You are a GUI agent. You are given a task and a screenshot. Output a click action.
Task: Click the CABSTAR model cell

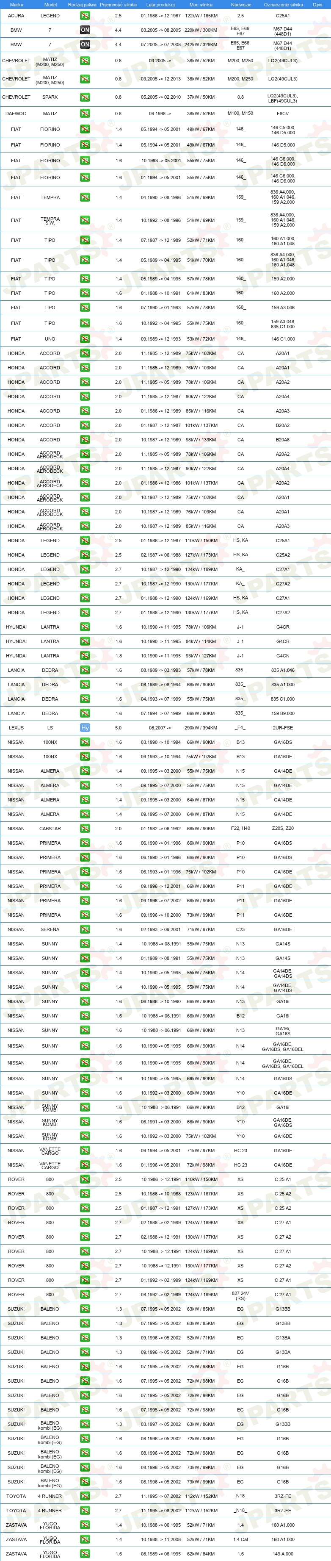[50, 829]
